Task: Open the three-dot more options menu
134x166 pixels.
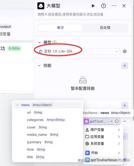Action: point(114,6)
